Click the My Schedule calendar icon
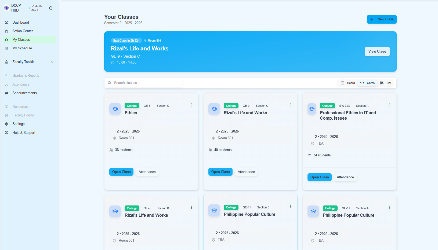This screenshot has height=250, width=438. (6, 48)
